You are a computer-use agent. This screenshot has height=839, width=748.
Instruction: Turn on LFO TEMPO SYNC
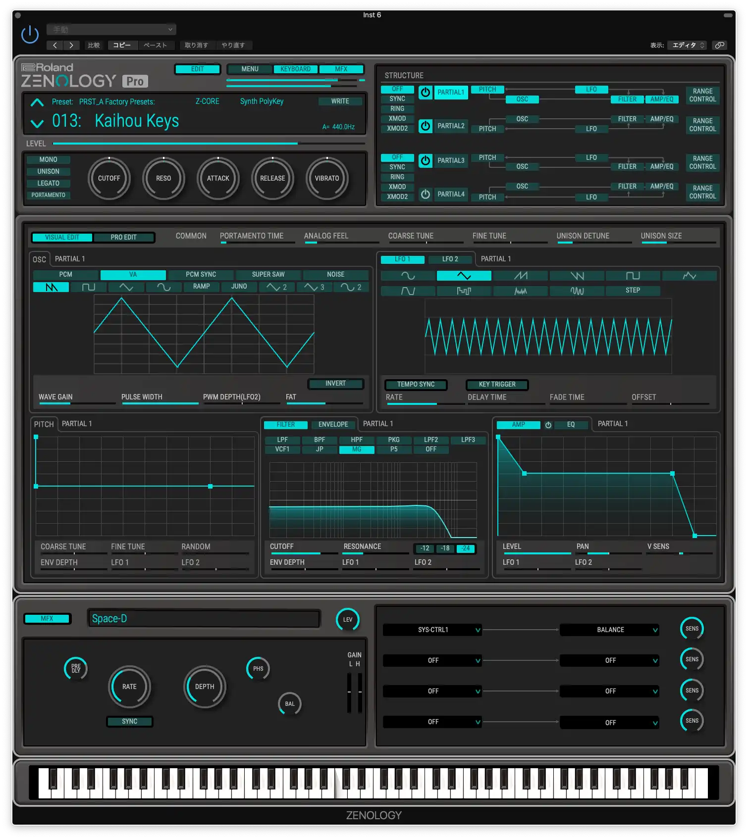pos(416,384)
